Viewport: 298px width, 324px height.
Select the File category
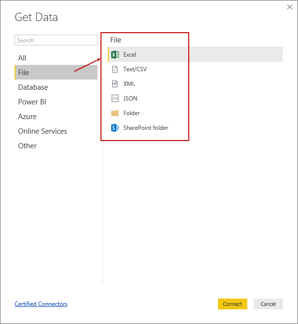pyautogui.click(x=23, y=73)
